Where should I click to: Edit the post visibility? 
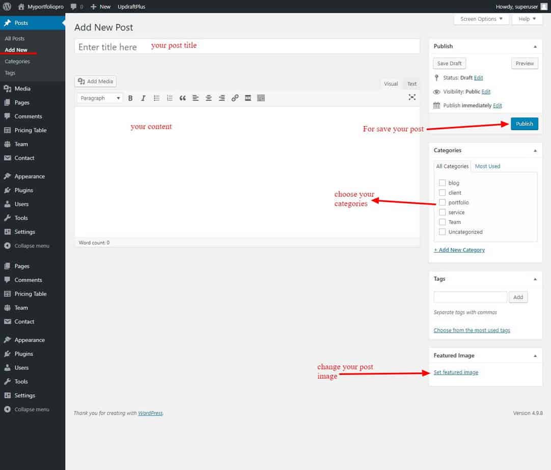tap(486, 92)
